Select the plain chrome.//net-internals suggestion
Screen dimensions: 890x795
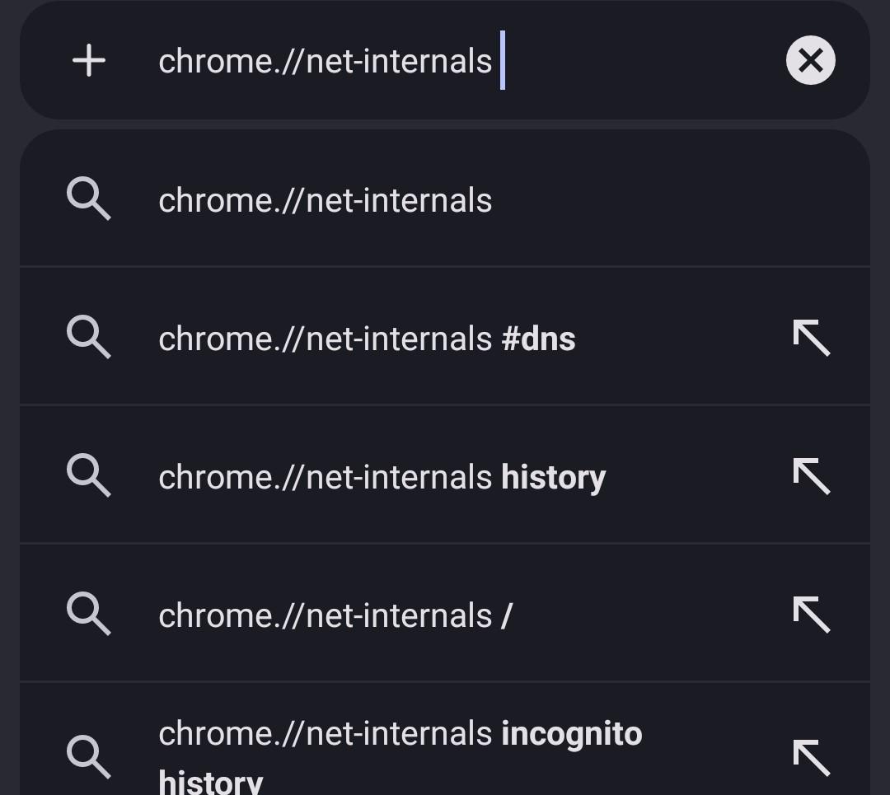tap(444, 200)
